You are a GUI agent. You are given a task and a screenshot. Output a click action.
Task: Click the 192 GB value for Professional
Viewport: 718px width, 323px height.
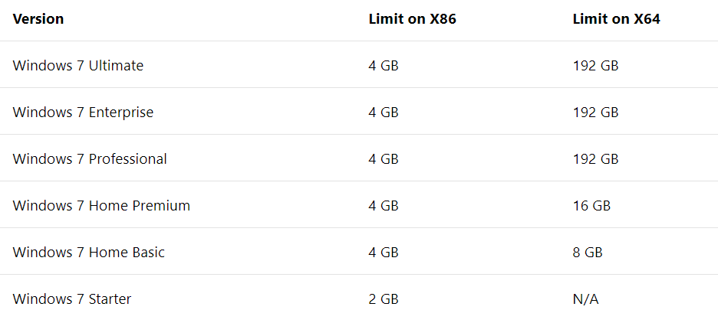pos(596,158)
